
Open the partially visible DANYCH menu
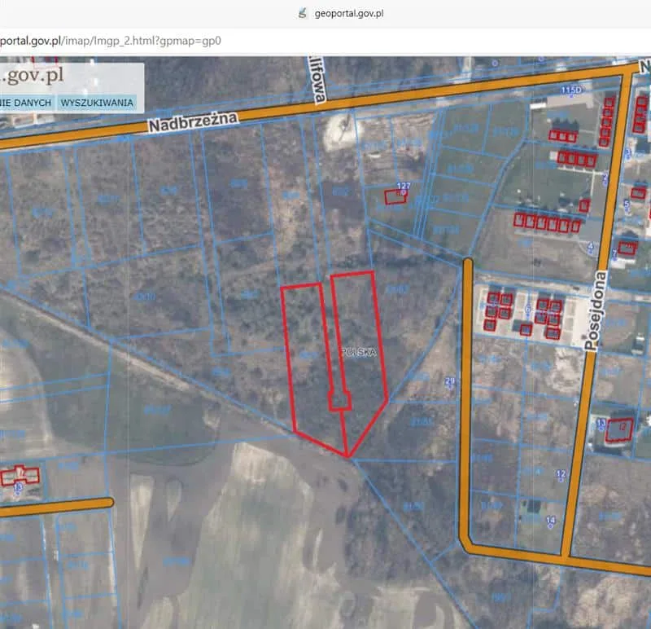(x=27, y=103)
